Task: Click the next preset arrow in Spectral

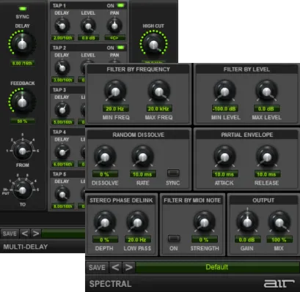Action: coord(128,268)
